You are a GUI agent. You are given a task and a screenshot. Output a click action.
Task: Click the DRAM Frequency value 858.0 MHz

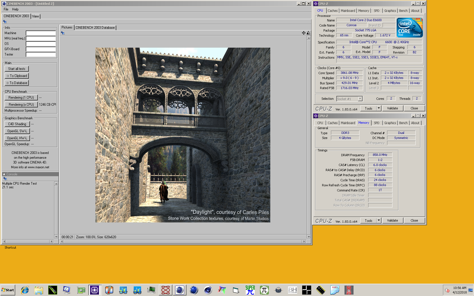coord(380,155)
